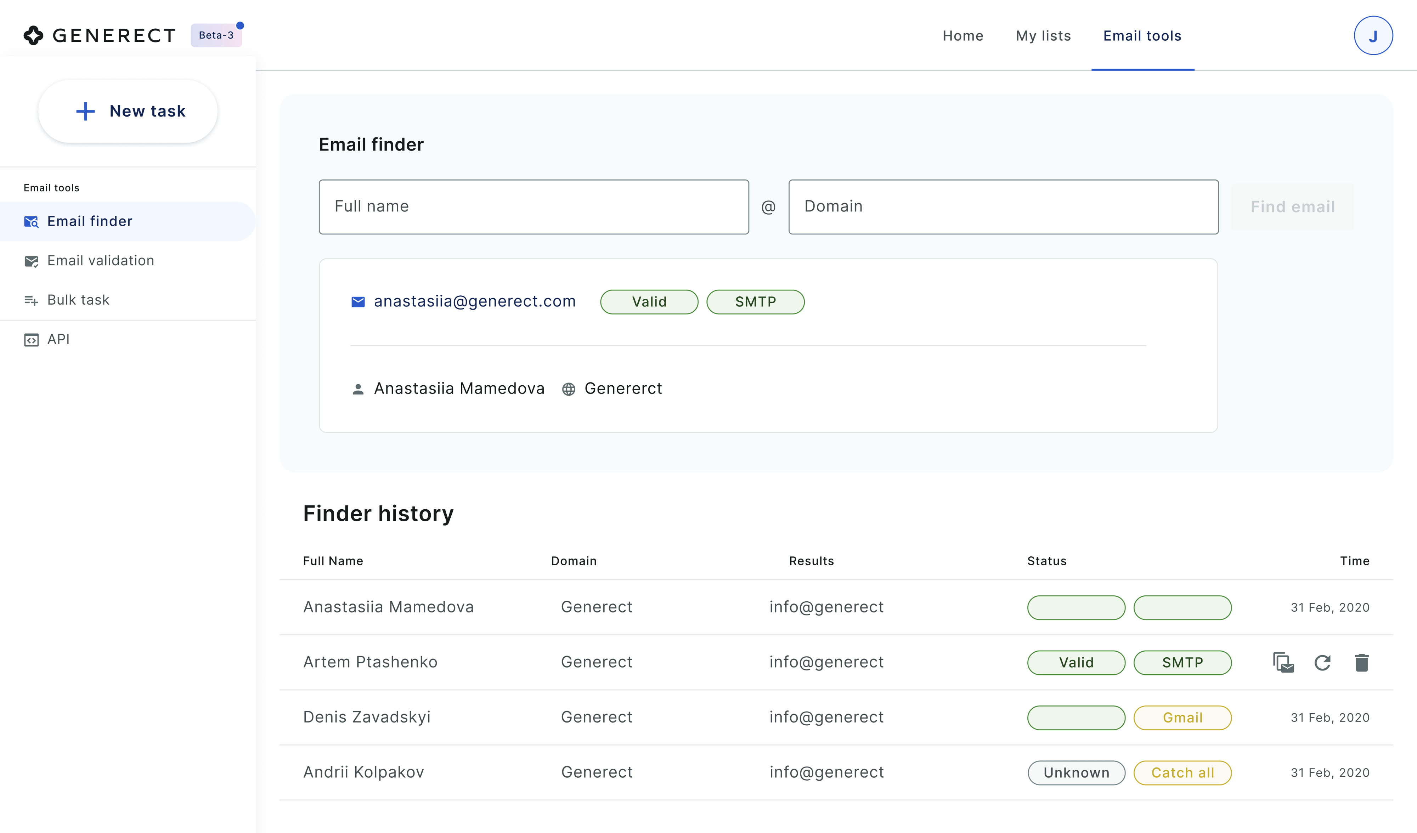Click the plus icon on New task
The height and width of the screenshot is (833, 1417).
point(85,111)
